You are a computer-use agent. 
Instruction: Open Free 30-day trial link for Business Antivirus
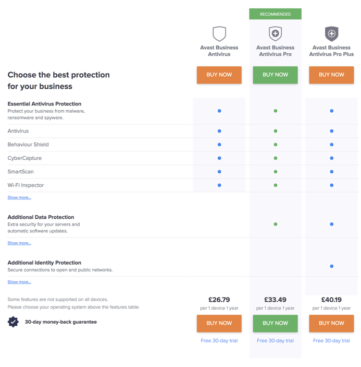[x=219, y=341]
